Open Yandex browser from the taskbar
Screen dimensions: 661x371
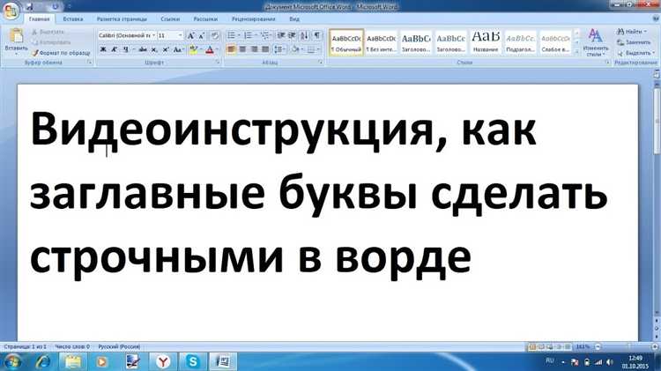[163, 361]
